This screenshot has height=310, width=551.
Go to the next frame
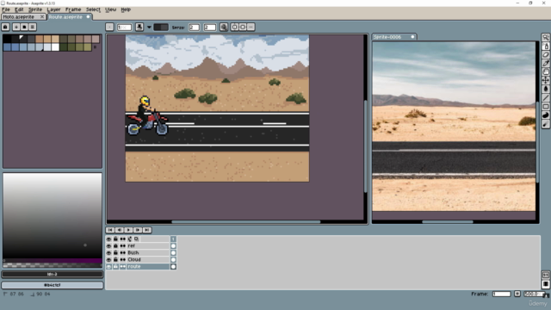138,230
